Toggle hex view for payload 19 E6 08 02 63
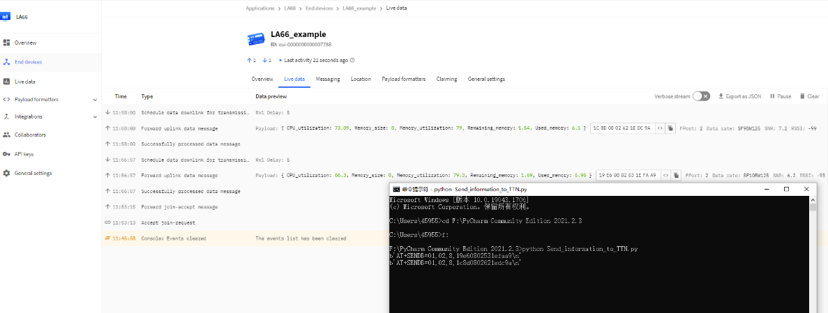828x313 pixels. pyautogui.click(x=665, y=175)
